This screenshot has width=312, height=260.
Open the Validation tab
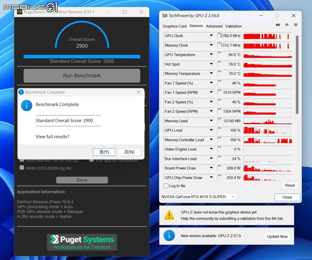click(234, 26)
